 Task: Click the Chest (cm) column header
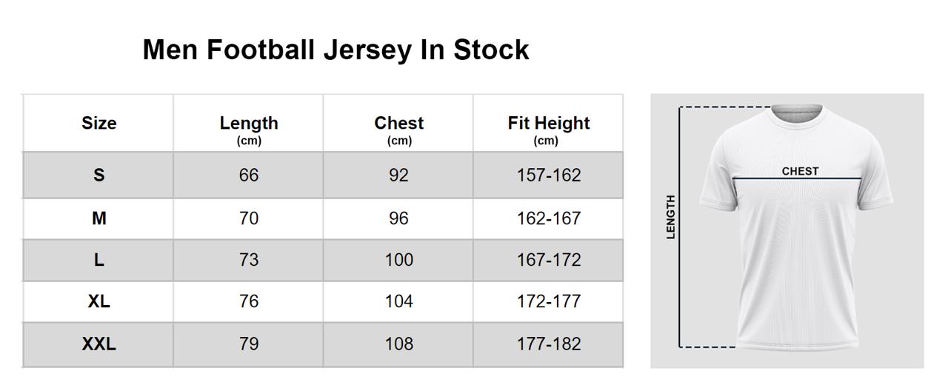(x=398, y=128)
